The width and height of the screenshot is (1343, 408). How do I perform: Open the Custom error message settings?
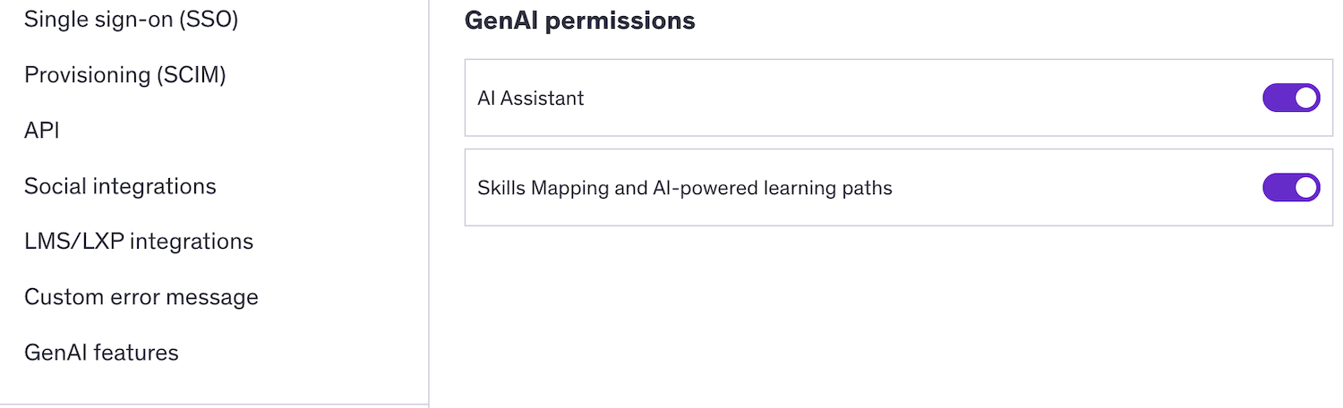141,297
